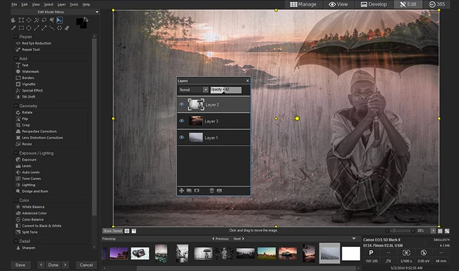Select the magic wand tool
This screenshot has height=271, width=459.
point(37,20)
